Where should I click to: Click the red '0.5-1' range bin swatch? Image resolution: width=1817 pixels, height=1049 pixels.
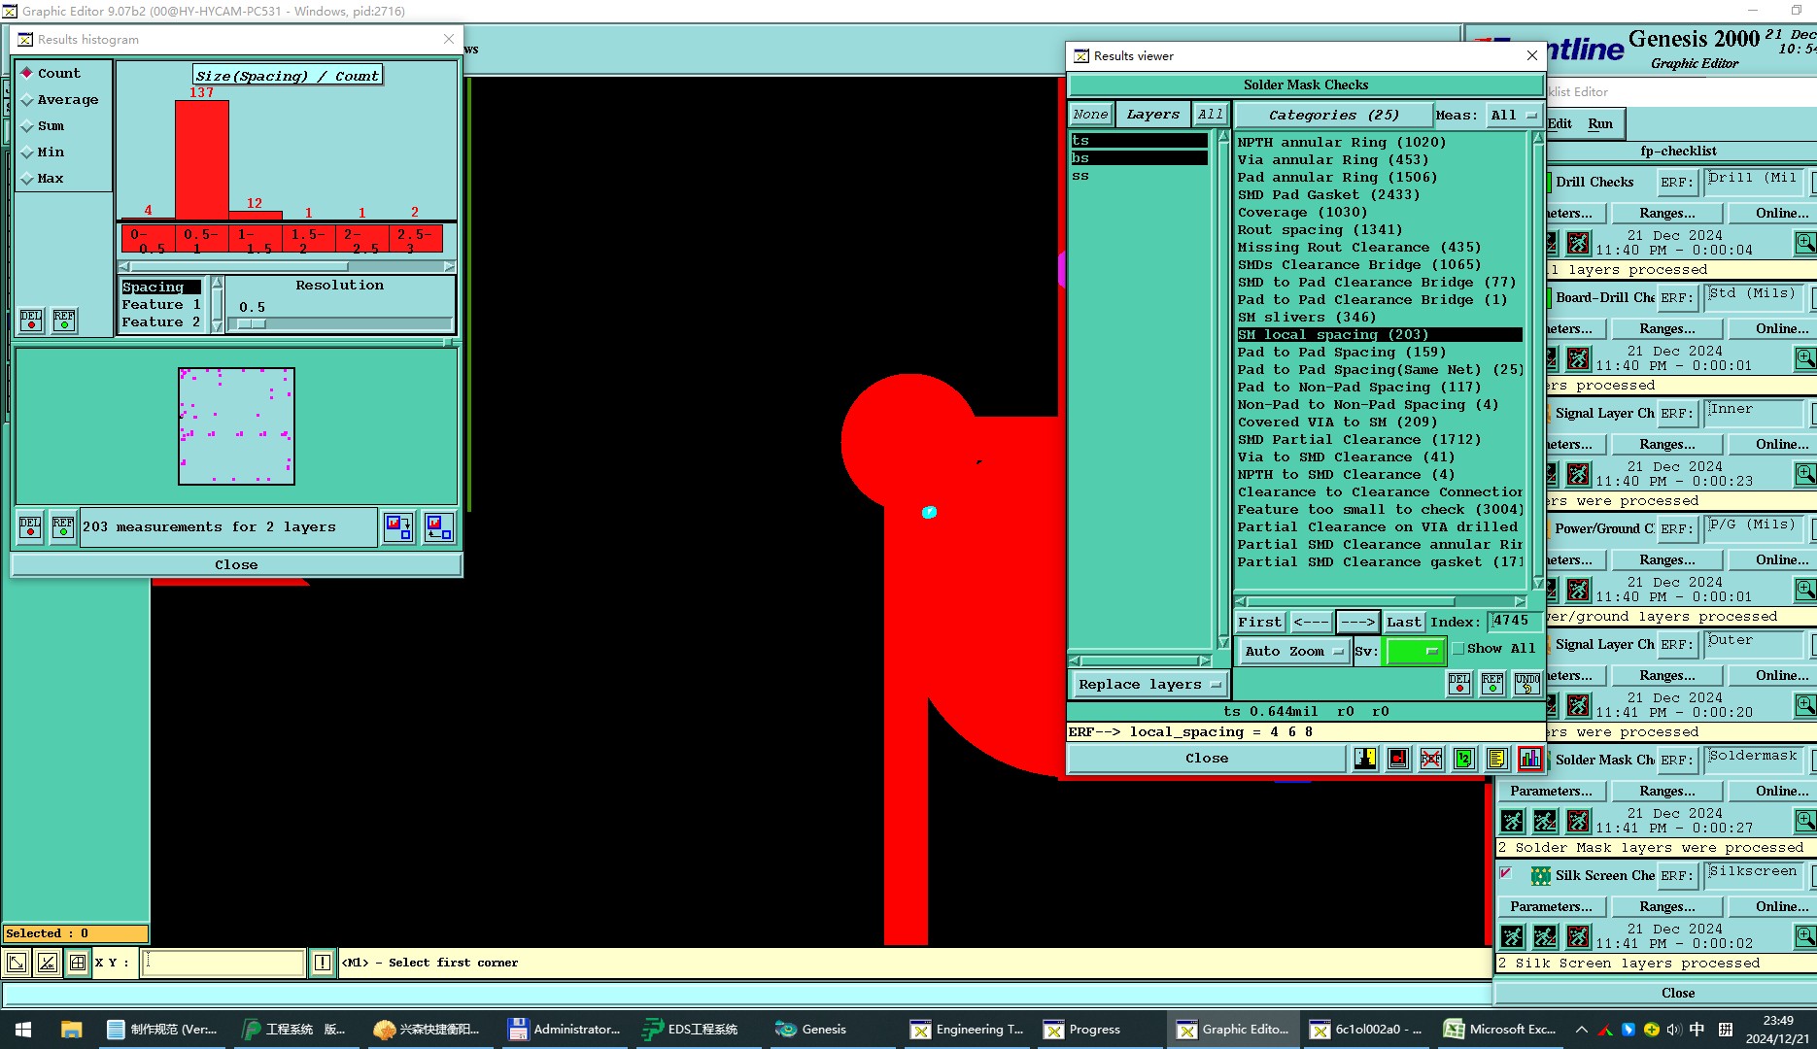(202, 240)
